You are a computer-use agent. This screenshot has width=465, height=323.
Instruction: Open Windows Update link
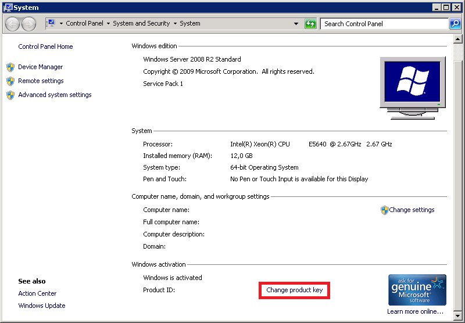click(x=41, y=306)
